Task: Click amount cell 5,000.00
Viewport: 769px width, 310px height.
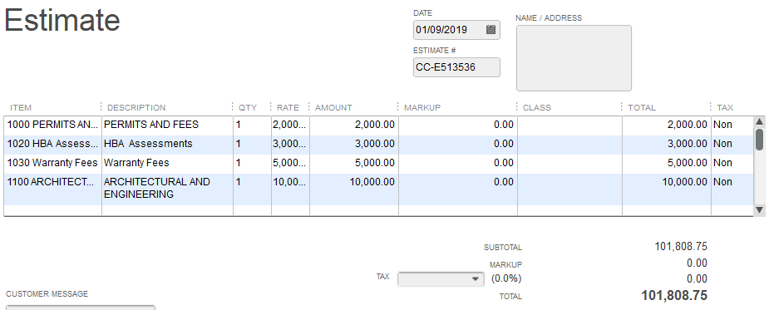Action: pyautogui.click(x=354, y=163)
